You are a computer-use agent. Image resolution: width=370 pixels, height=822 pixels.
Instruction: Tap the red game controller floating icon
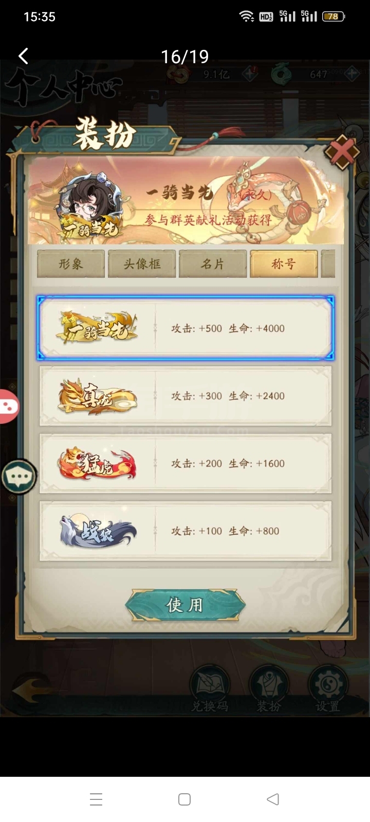9,406
